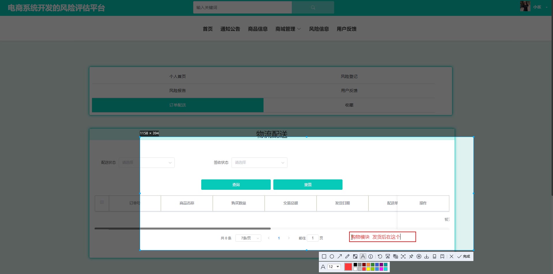553x274 pixels.
Task: Click the 前往 page number input field
Action: coord(313,238)
